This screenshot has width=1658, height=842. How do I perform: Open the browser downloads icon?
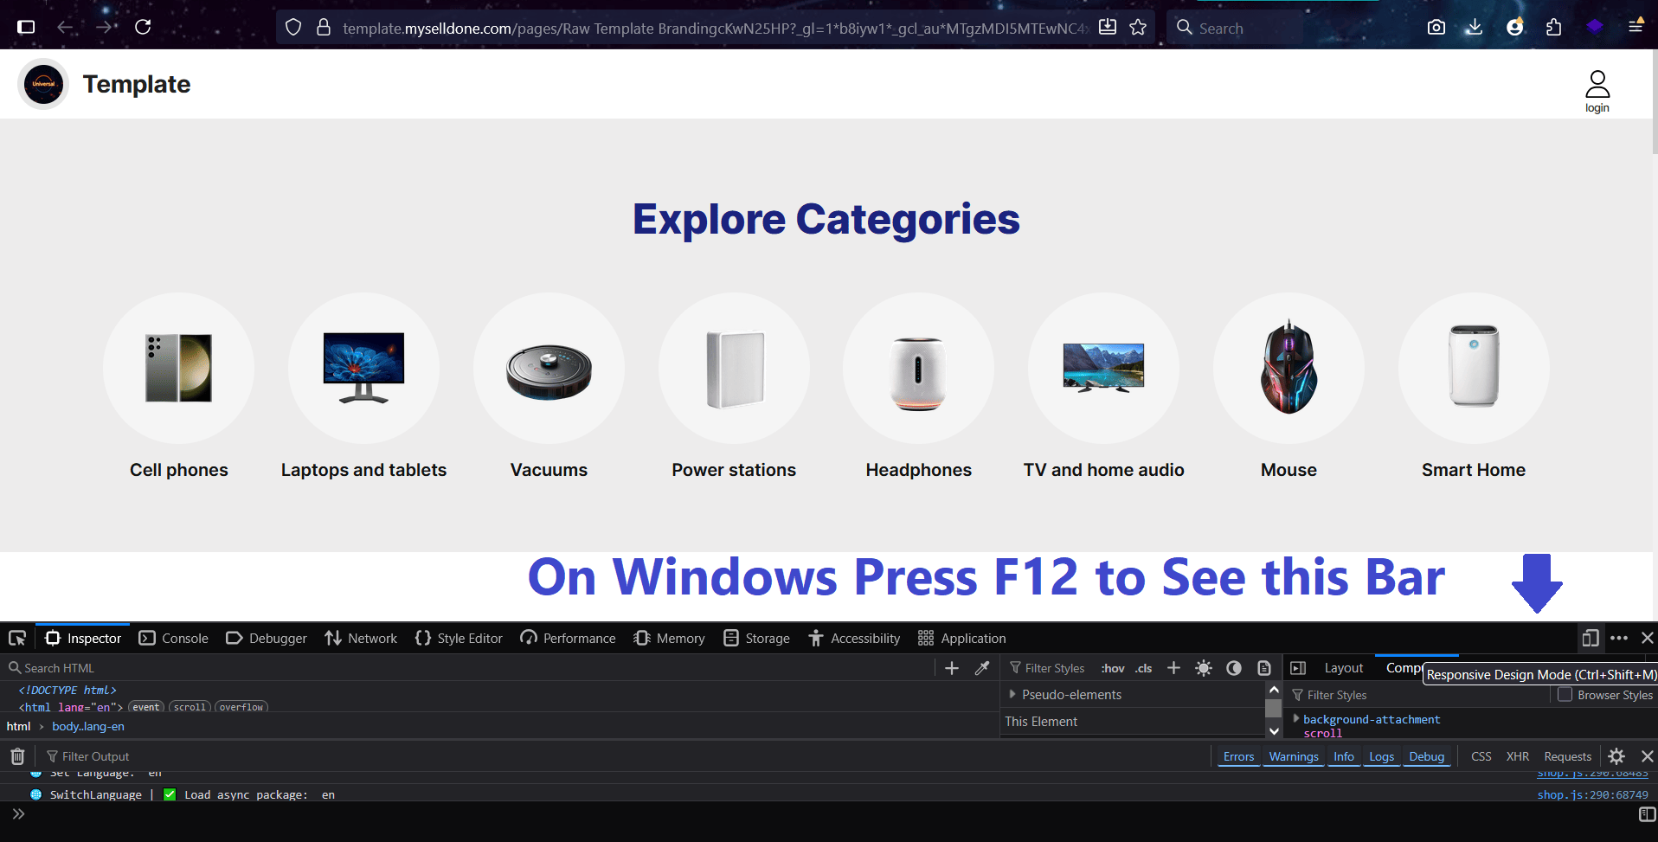pyautogui.click(x=1475, y=27)
